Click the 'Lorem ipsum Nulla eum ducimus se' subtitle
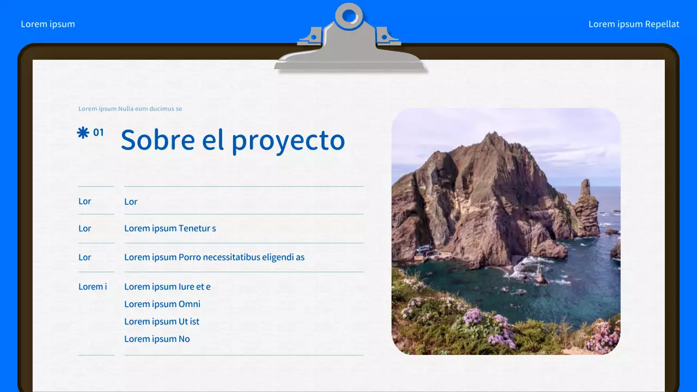697x392 pixels. [131, 108]
